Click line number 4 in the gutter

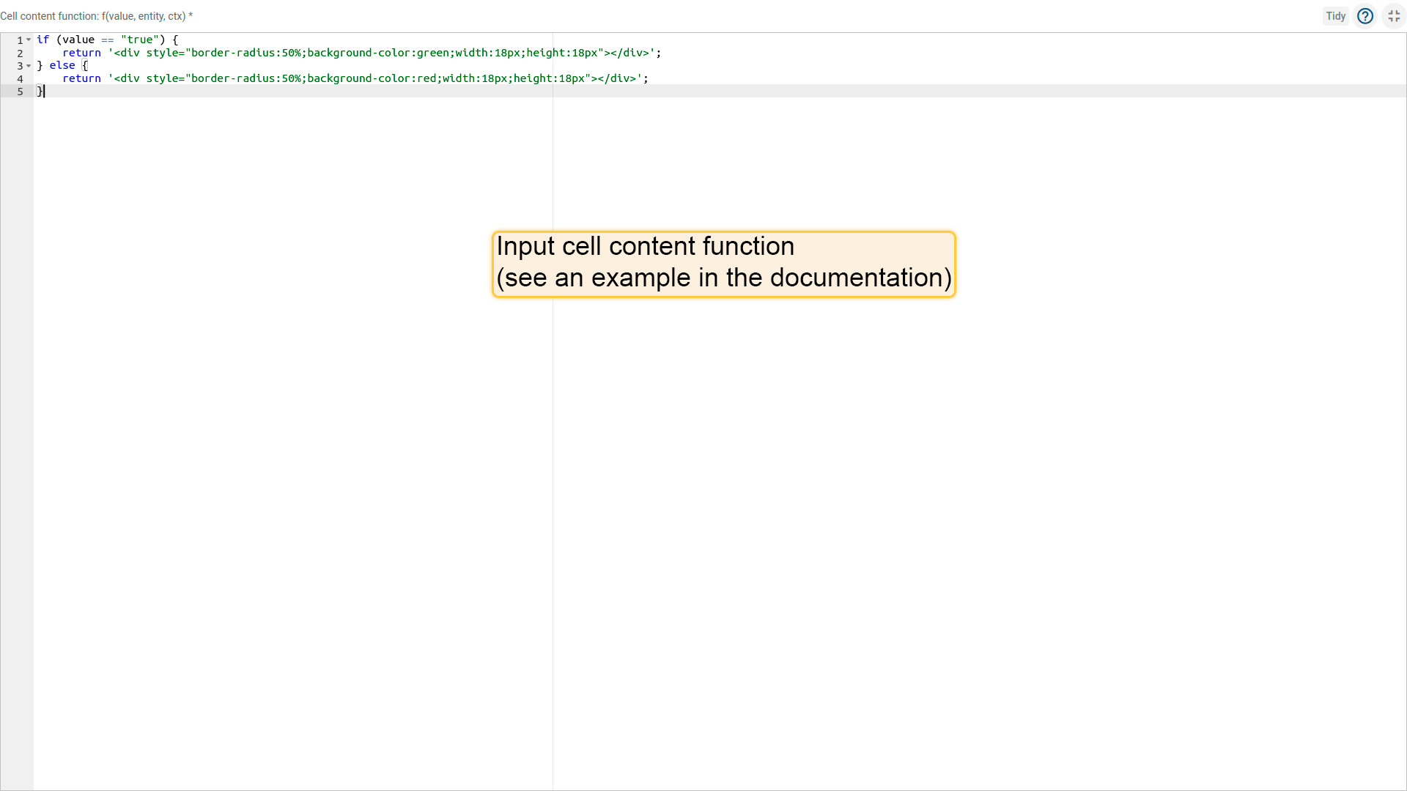(20, 79)
